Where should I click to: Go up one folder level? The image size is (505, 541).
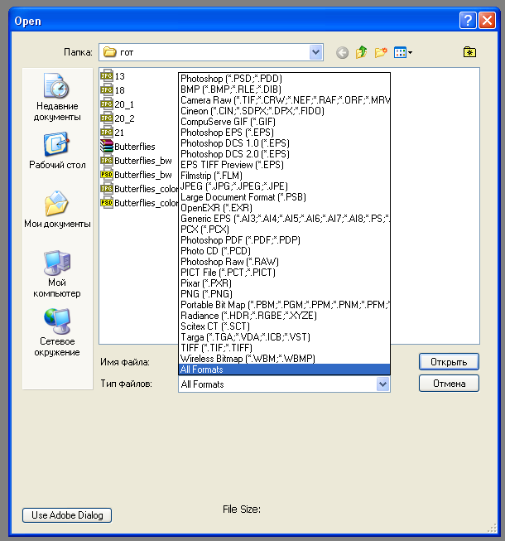point(361,52)
